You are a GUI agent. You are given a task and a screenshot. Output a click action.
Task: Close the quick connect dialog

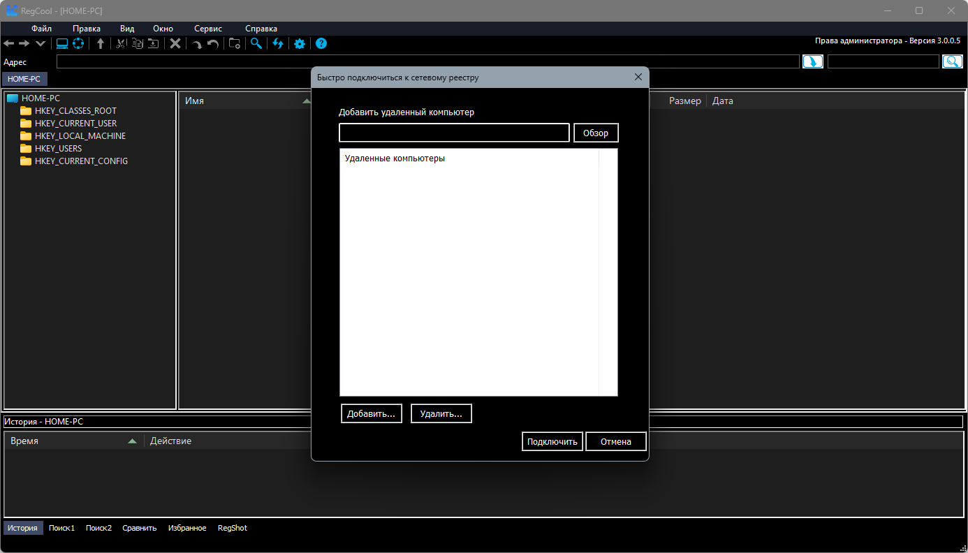(638, 77)
